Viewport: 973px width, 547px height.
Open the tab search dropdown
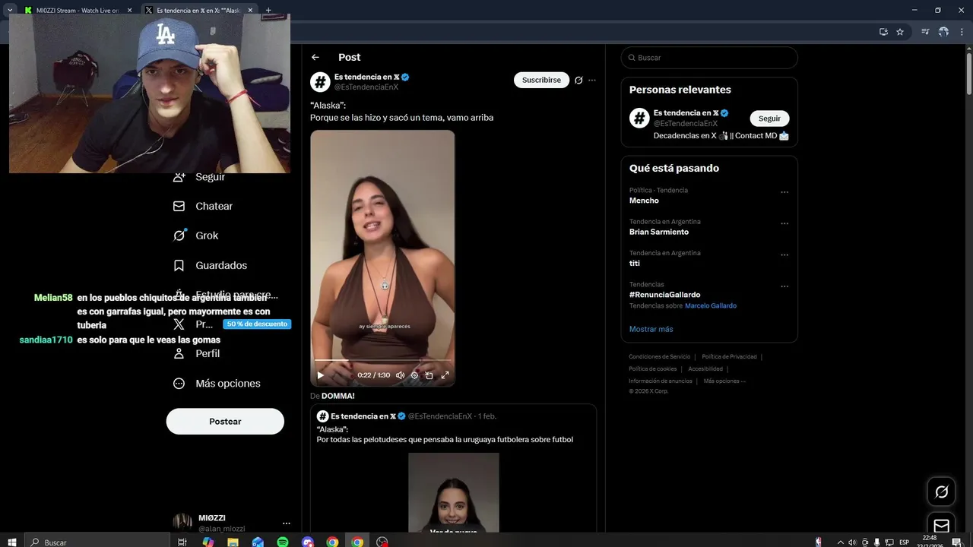(10, 10)
